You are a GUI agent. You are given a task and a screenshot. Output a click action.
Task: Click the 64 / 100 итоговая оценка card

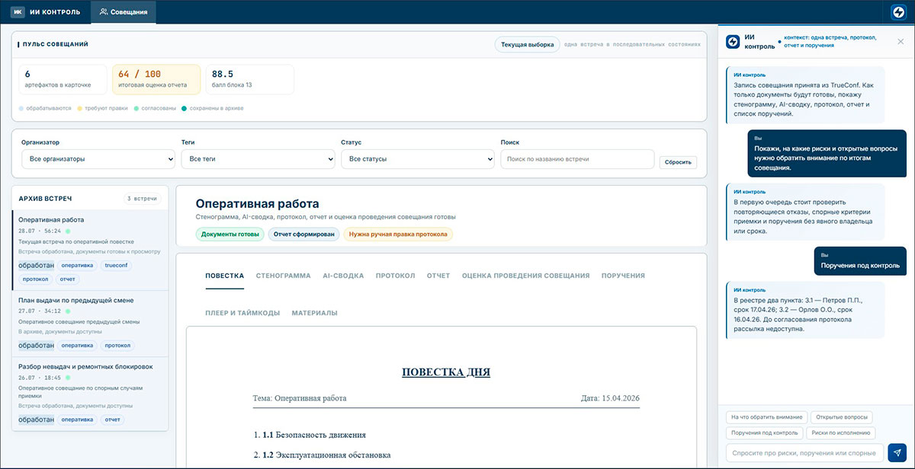point(156,79)
